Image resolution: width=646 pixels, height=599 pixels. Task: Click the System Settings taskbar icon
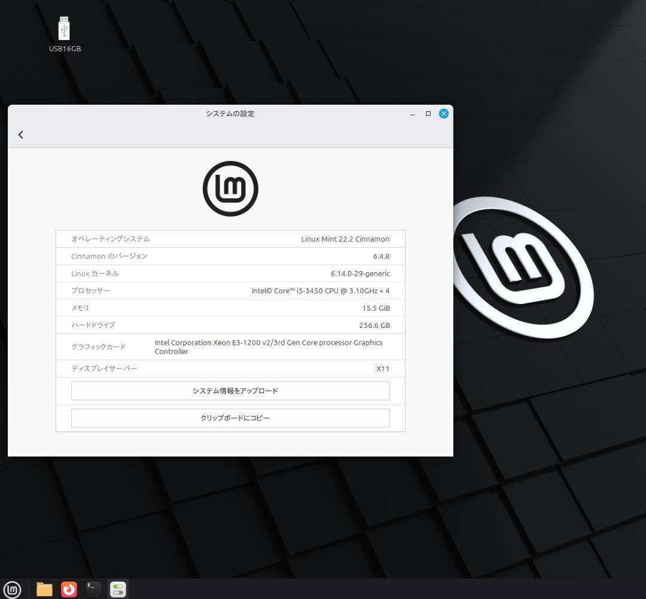pyautogui.click(x=118, y=589)
